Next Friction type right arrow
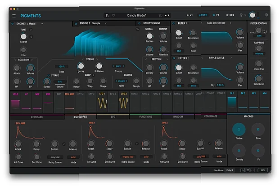The height and width of the screenshot is (186, 280). (x=167, y=59)
